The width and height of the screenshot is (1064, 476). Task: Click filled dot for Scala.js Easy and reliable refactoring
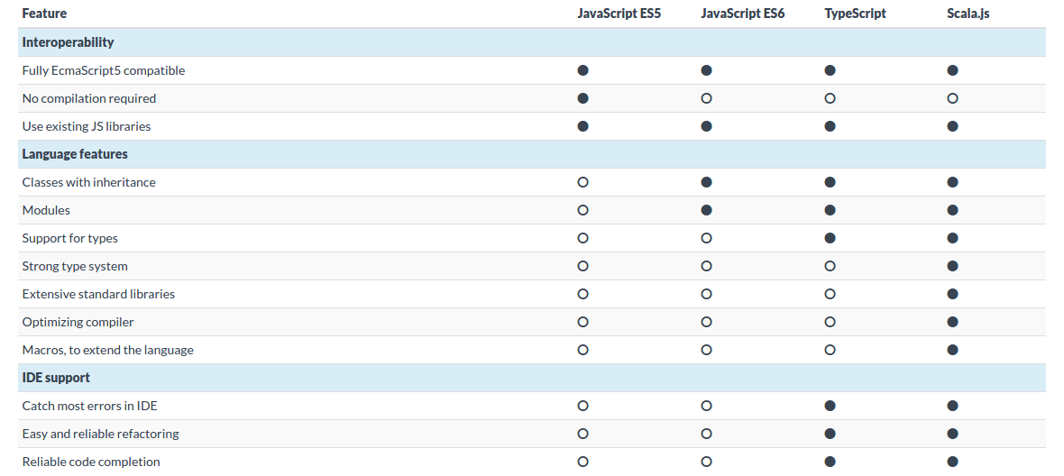(953, 434)
